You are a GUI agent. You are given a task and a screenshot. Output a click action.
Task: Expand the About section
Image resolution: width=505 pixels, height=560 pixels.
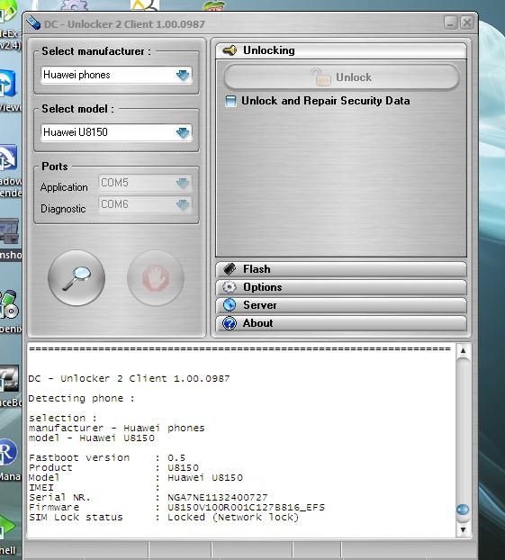pyautogui.click(x=341, y=323)
